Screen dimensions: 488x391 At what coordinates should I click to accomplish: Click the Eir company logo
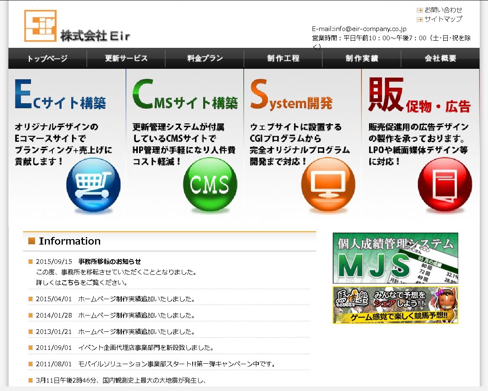[77, 26]
